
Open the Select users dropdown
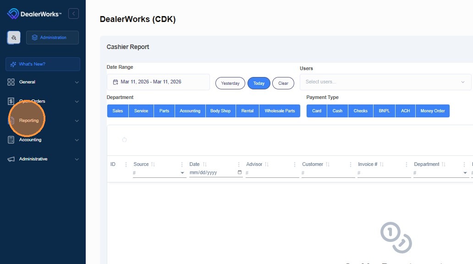tap(385, 82)
